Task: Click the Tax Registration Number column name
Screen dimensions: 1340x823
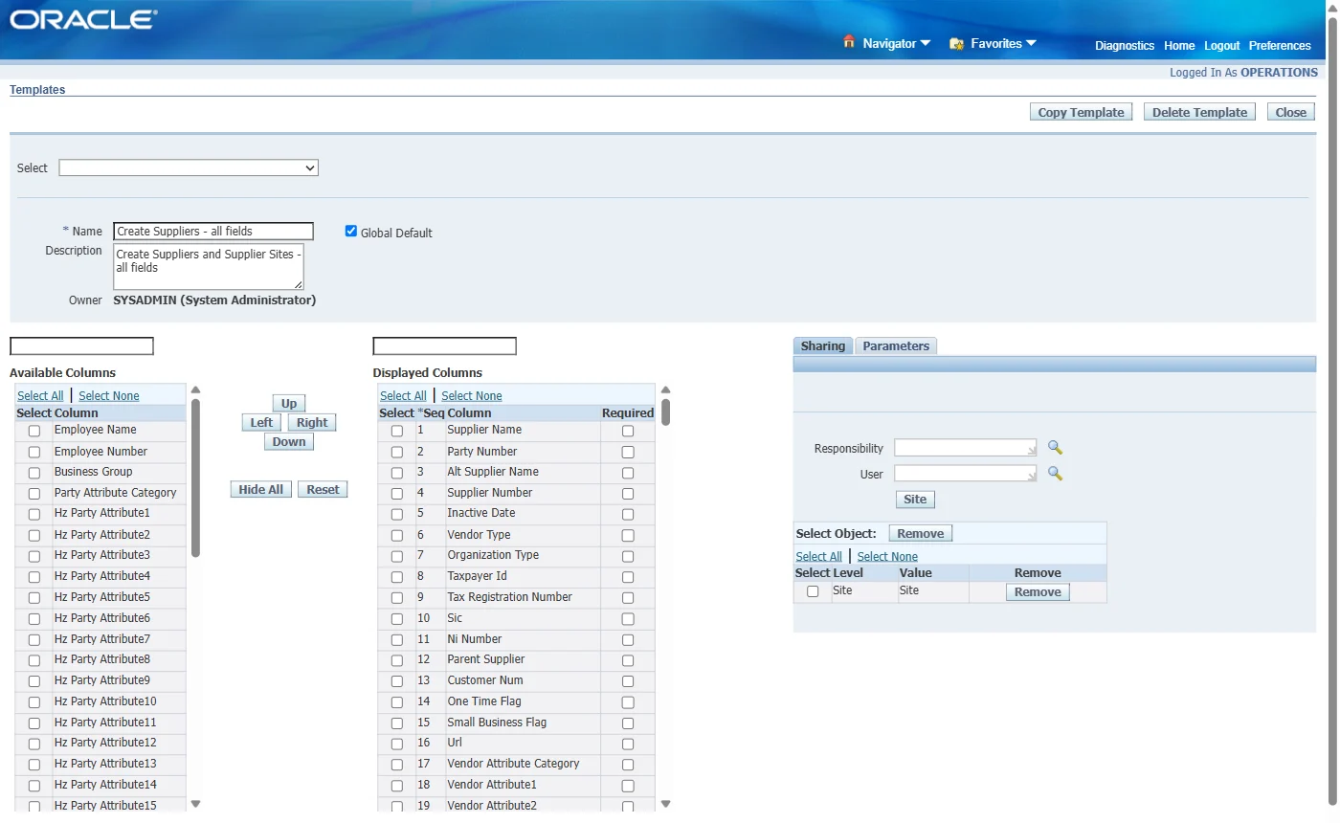Action: click(x=509, y=597)
